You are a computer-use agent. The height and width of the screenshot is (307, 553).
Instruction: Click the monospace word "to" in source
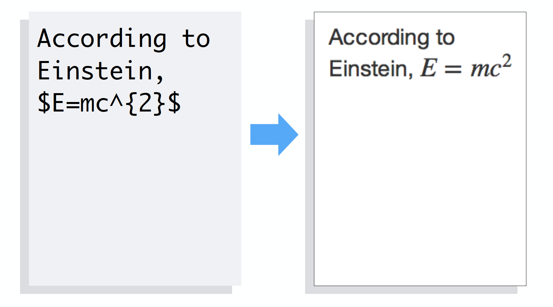(x=196, y=39)
